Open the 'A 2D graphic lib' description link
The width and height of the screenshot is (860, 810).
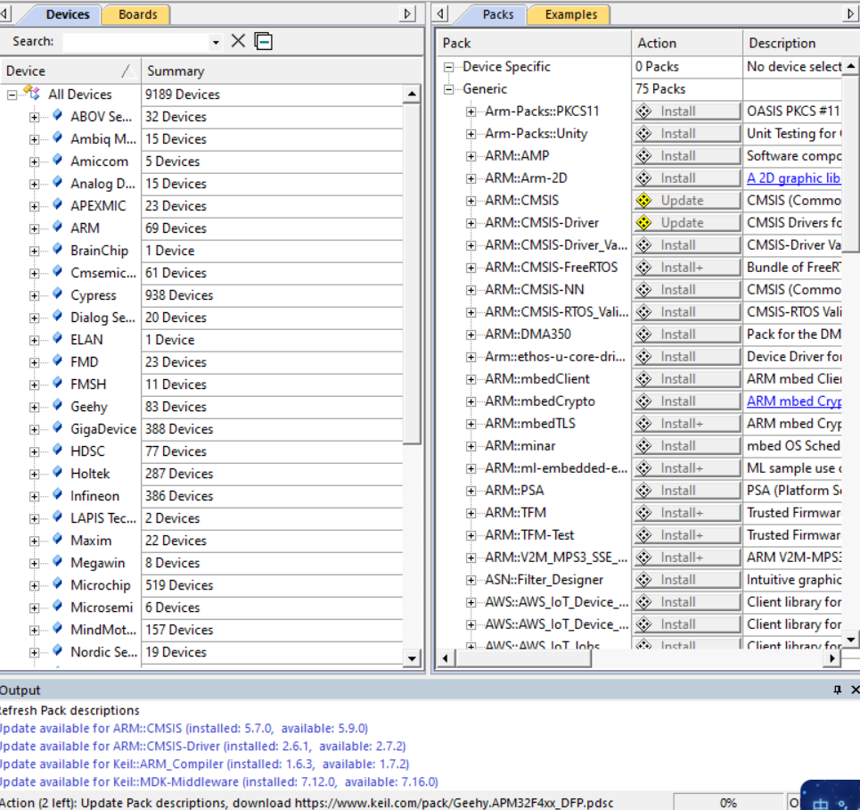(x=793, y=178)
